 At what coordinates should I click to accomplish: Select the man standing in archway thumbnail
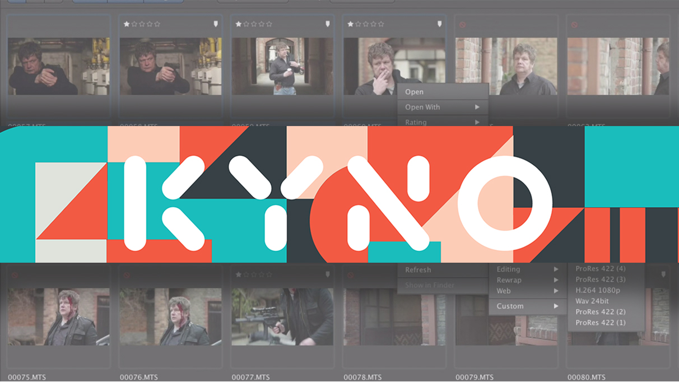[282, 66]
